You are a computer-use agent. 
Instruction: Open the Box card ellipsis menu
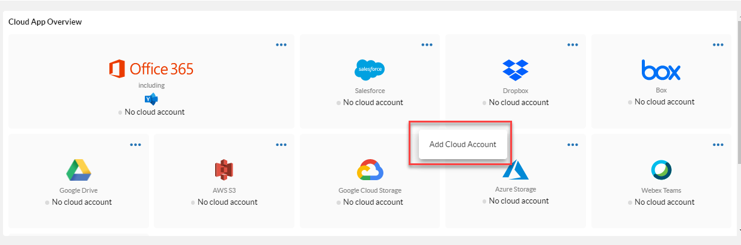[x=718, y=44]
